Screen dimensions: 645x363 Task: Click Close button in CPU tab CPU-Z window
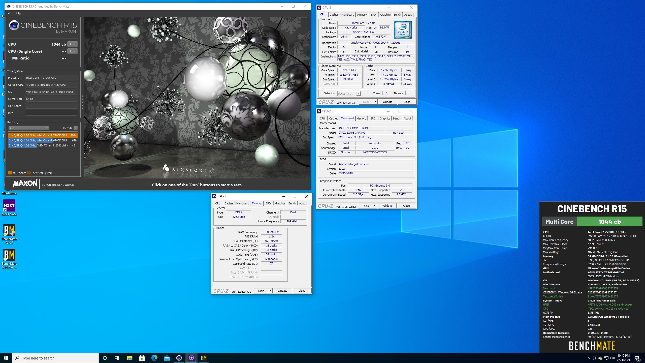click(407, 102)
